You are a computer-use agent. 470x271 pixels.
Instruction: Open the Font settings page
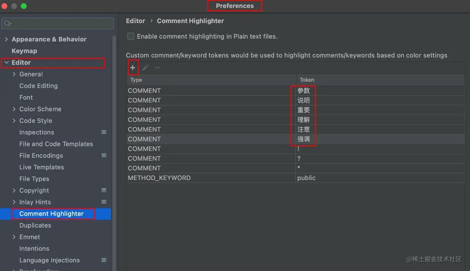[x=26, y=98]
